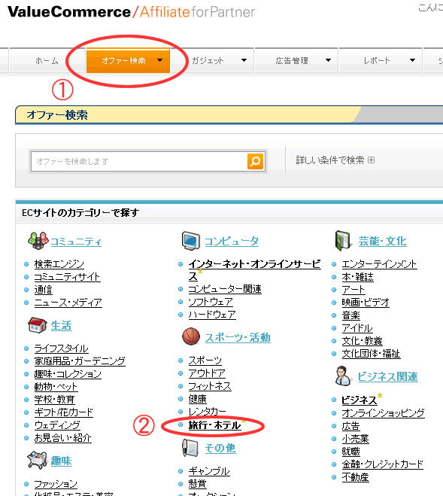Open the 通信 link
This screenshot has height=496, width=443.
[44, 290]
